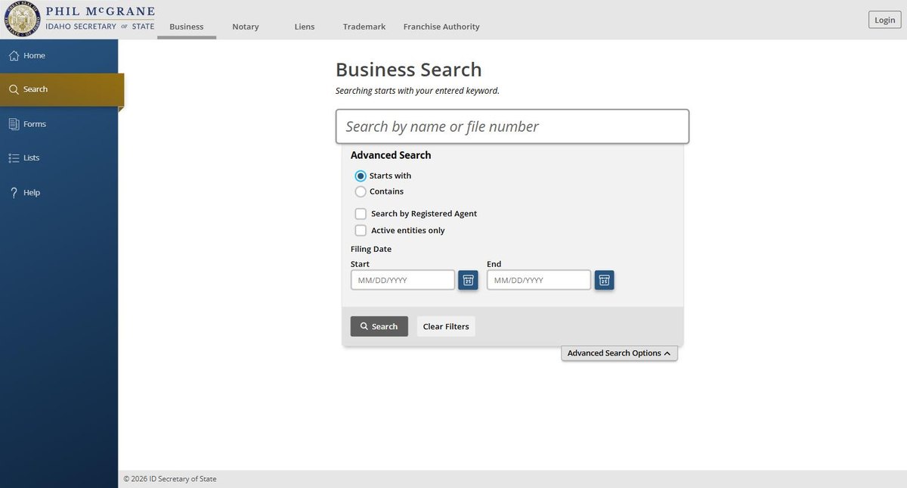Focus the Start filing date field
Screen dimensions: 907x488
point(403,280)
